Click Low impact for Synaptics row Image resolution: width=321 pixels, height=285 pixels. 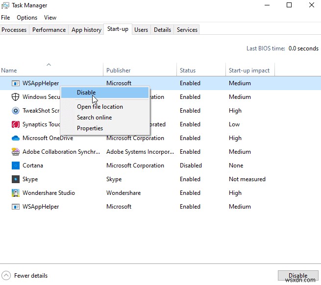[234, 124]
